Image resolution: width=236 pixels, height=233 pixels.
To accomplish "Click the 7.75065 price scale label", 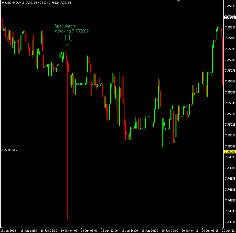I will (x=230, y=81).
